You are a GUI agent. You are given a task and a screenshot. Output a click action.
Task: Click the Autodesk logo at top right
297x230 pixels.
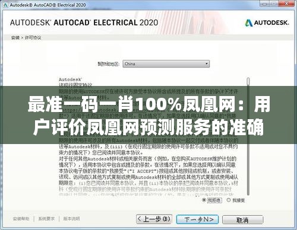point(267,23)
